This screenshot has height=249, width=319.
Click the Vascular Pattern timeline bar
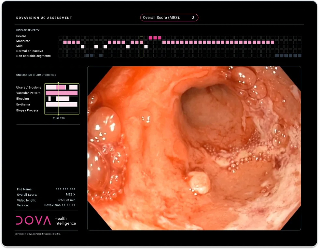pos(62,93)
